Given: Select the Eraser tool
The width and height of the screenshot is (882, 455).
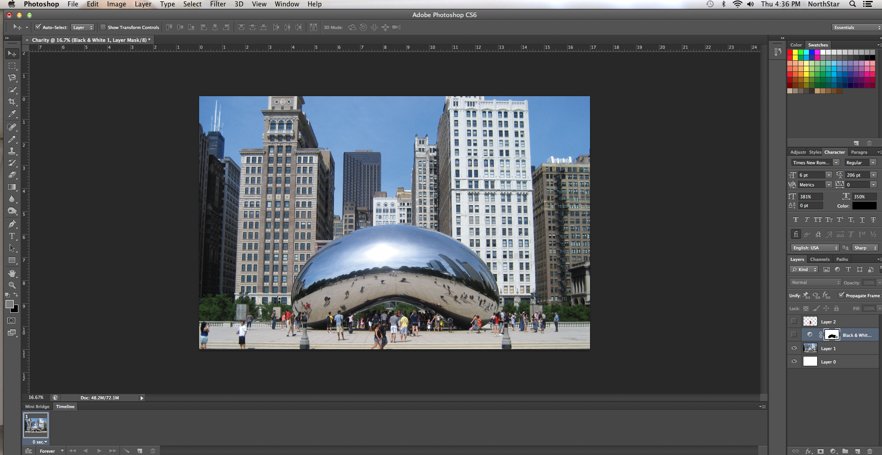Looking at the screenshot, I should (x=12, y=175).
